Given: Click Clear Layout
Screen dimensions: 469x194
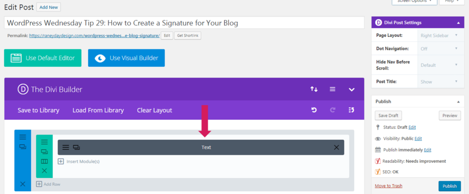Looking at the screenshot, I should (x=155, y=110).
